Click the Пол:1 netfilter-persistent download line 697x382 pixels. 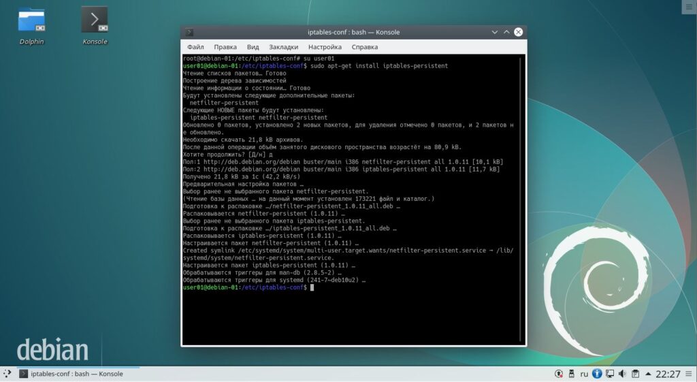pyautogui.click(x=343, y=162)
